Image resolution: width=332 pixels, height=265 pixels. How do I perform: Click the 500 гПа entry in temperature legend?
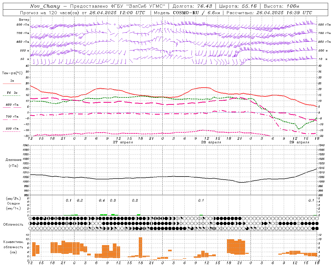(12, 129)
